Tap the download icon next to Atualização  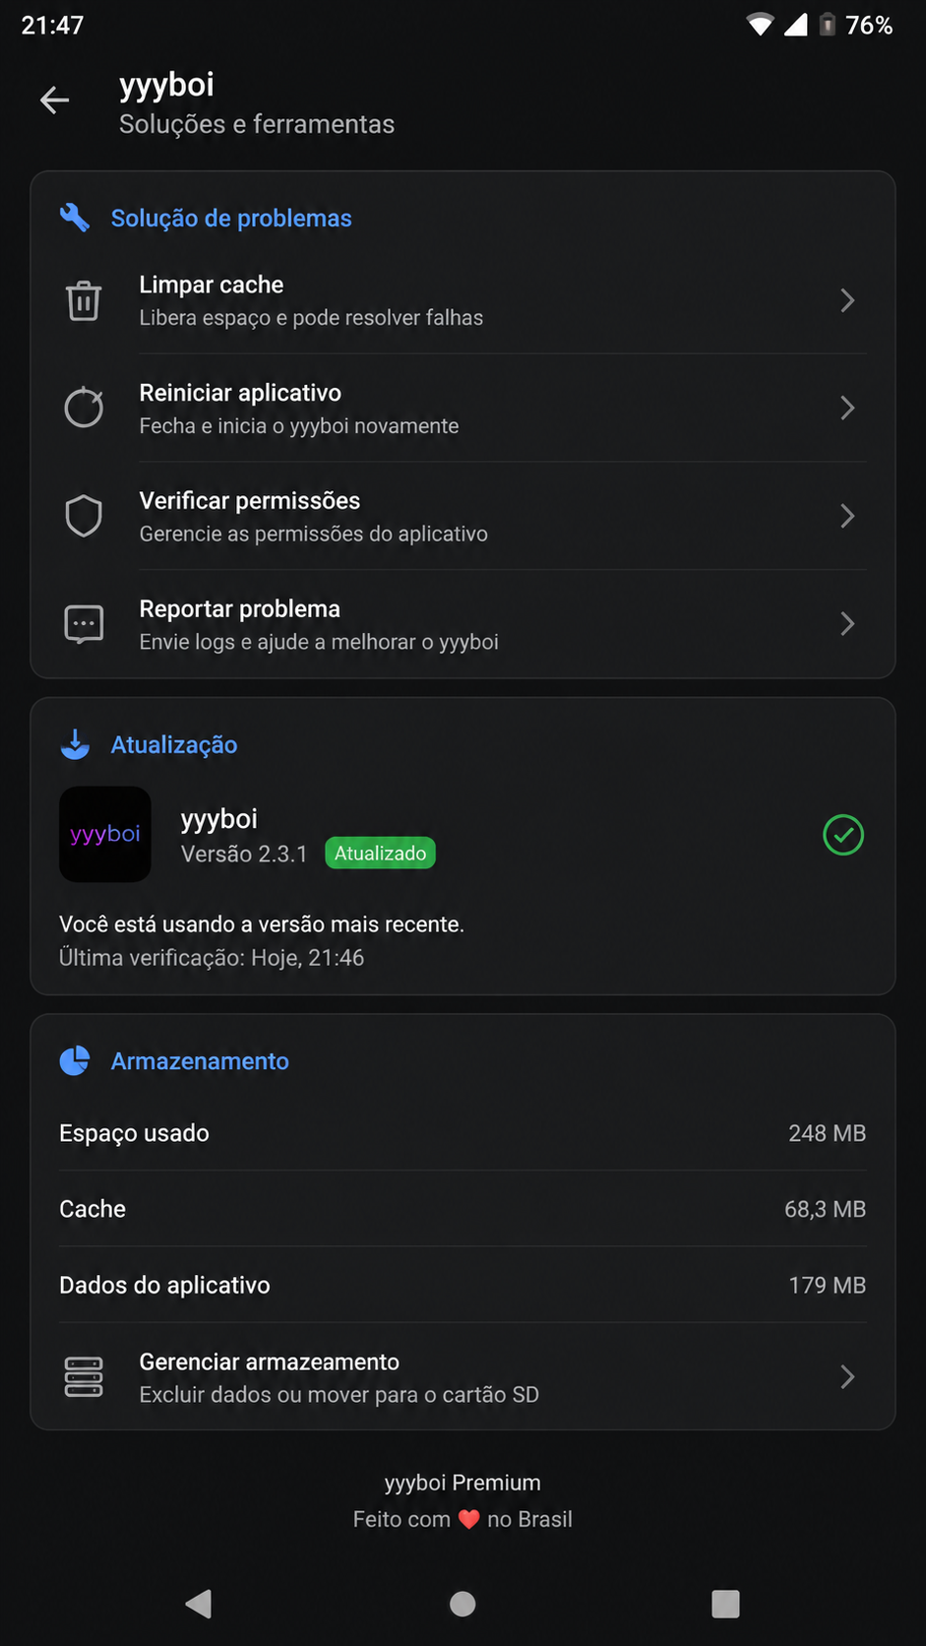[75, 744]
